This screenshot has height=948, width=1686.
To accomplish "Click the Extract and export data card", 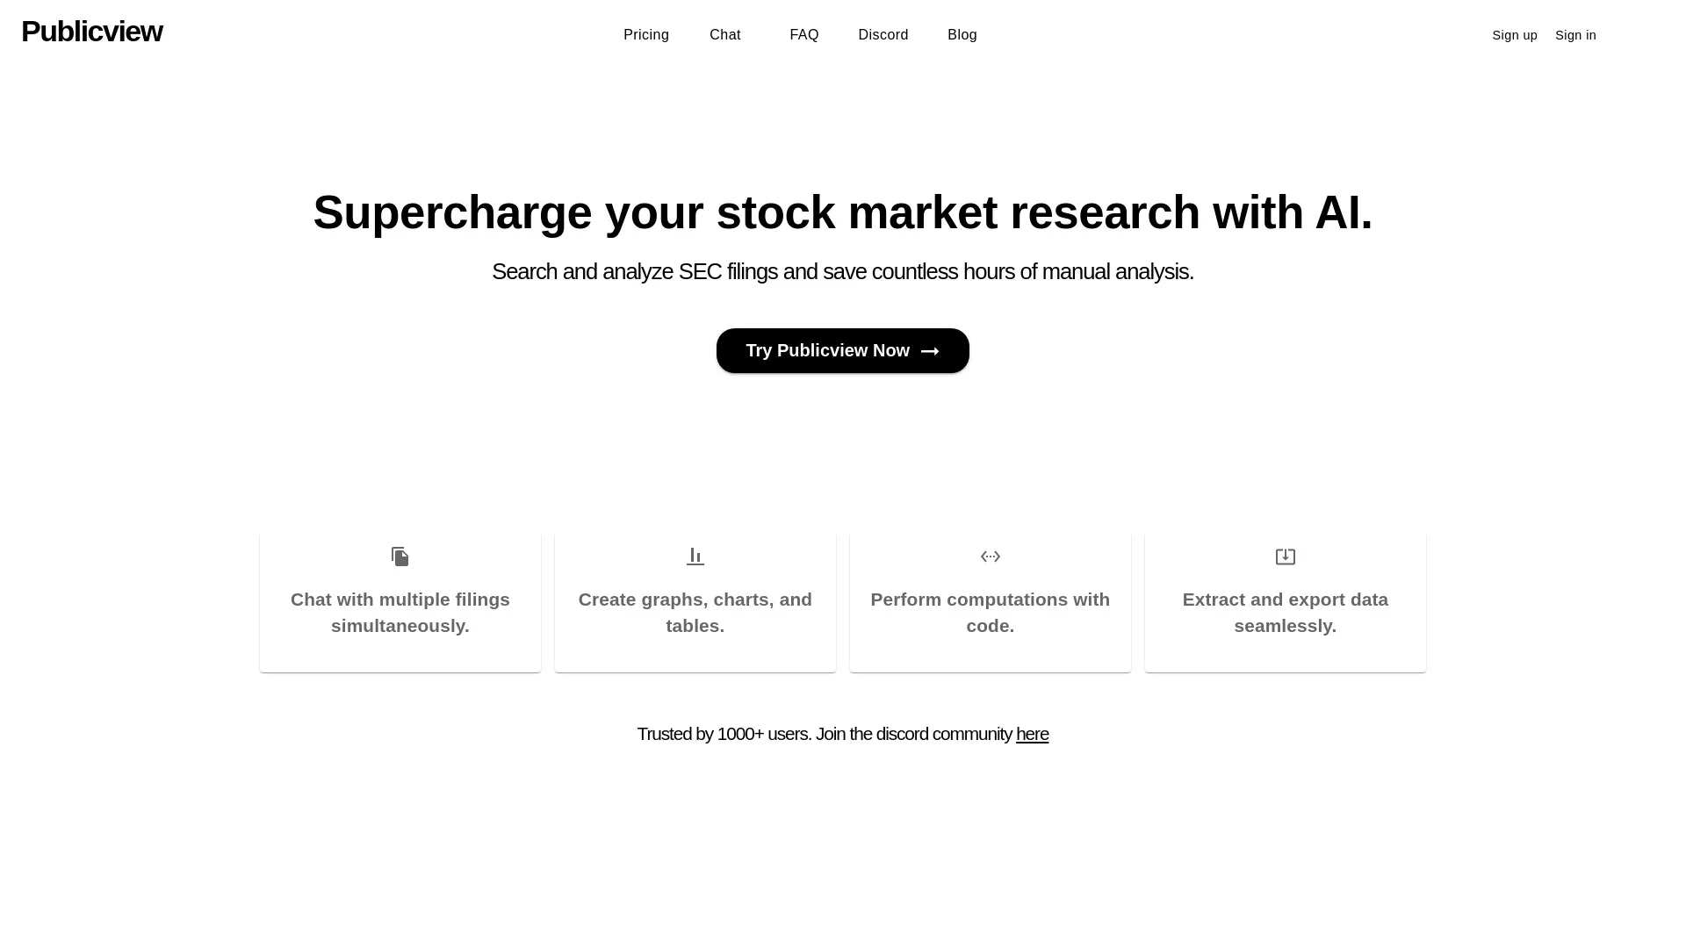I will coord(1285,600).
